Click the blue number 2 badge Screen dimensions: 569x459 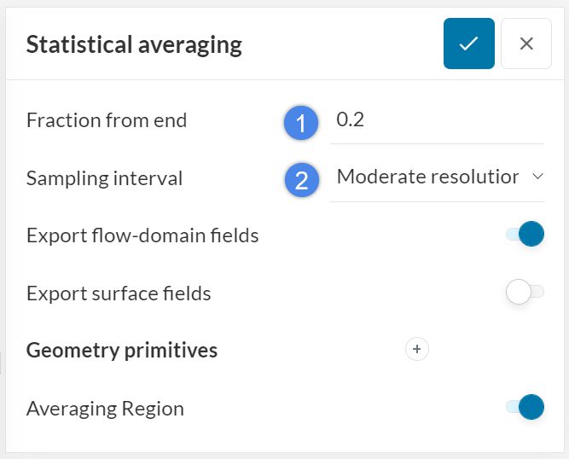pyautogui.click(x=300, y=179)
